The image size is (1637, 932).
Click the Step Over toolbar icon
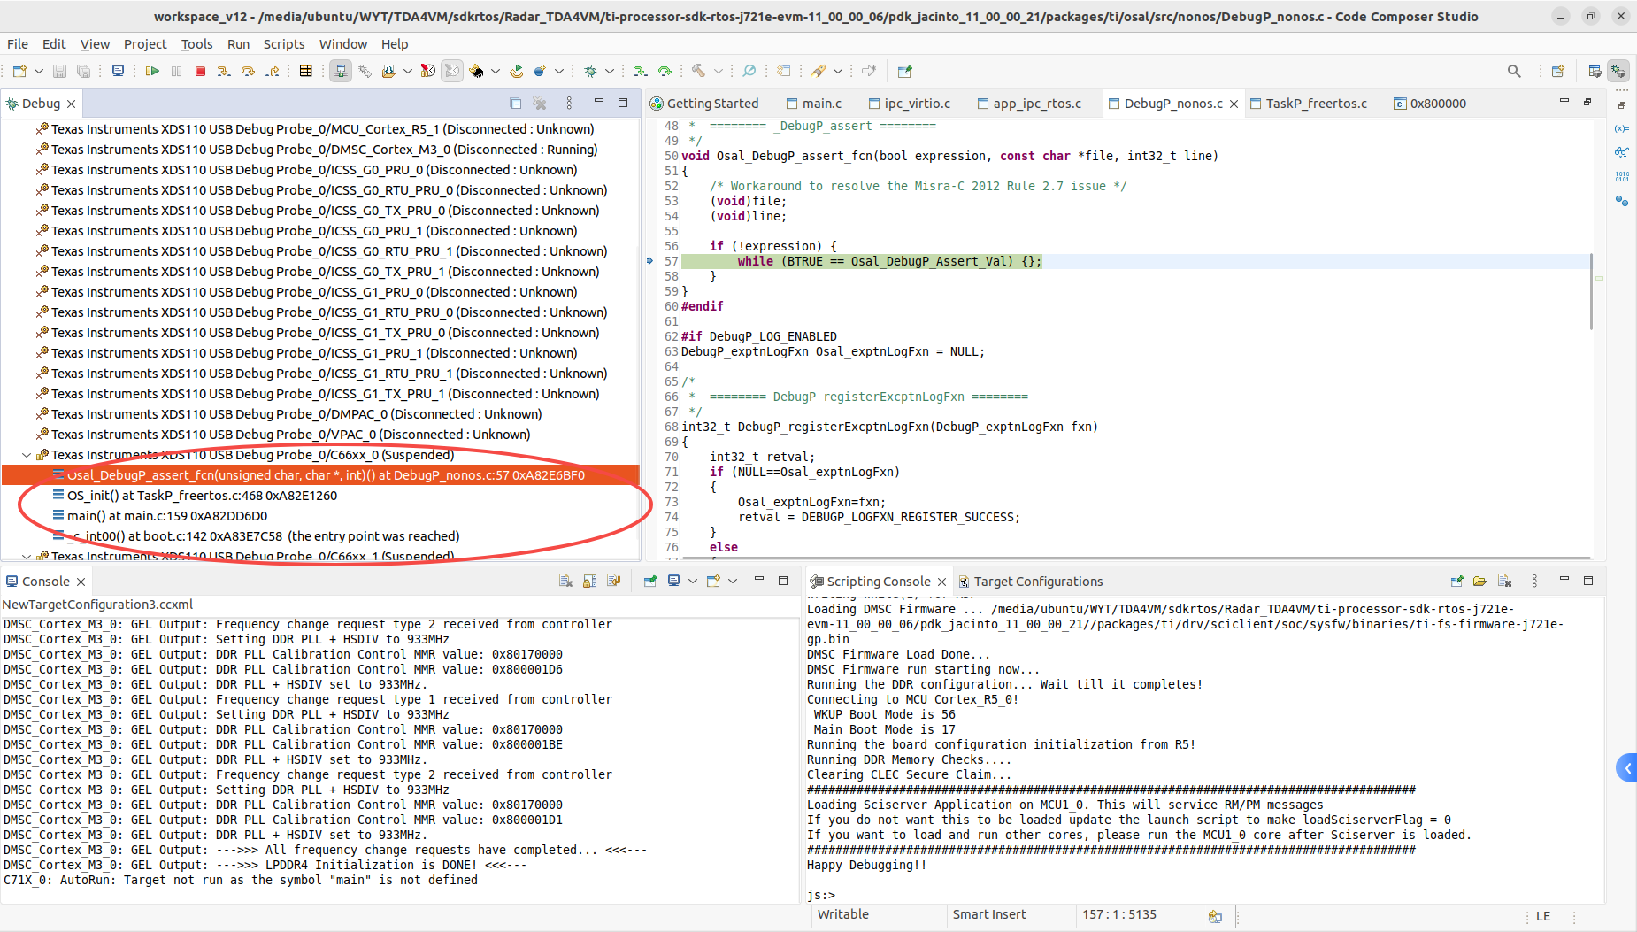248,71
